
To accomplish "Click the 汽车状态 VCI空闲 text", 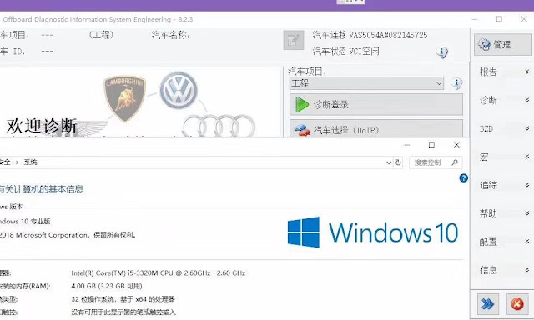I will pos(345,52).
